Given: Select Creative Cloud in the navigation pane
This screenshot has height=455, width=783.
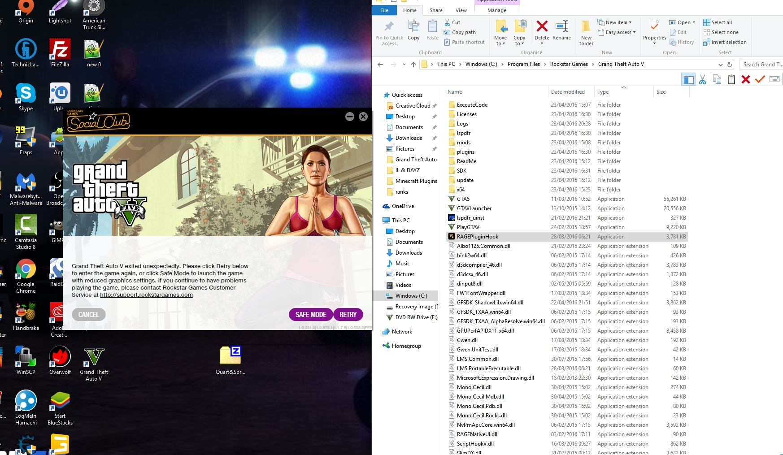Looking at the screenshot, I should tap(413, 106).
